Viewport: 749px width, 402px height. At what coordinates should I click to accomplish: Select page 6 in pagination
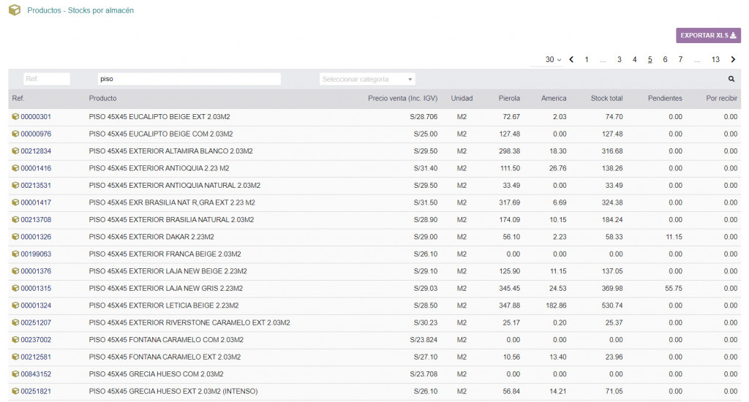click(665, 60)
